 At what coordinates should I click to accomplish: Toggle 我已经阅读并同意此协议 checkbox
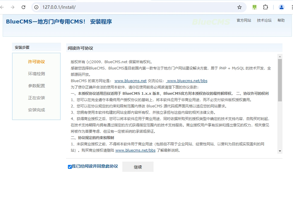click(70, 167)
